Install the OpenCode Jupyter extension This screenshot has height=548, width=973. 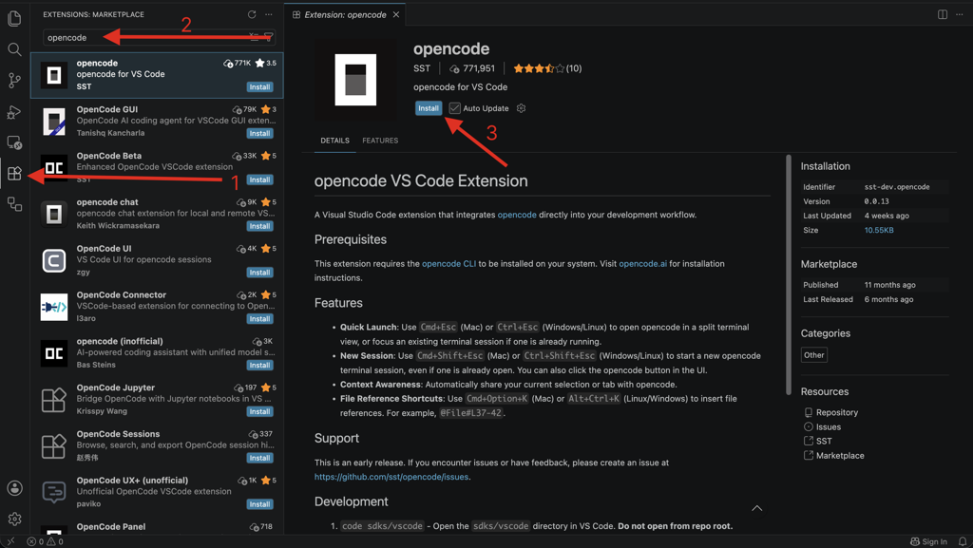pyautogui.click(x=259, y=411)
